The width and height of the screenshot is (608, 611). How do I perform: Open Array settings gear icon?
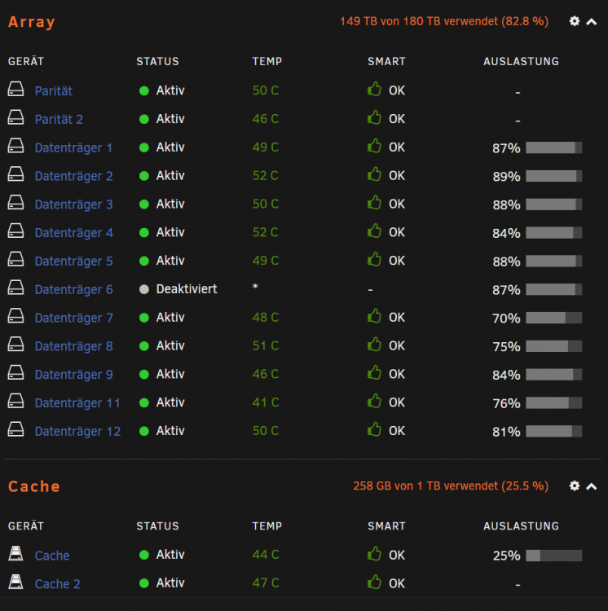[x=574, y=21]
